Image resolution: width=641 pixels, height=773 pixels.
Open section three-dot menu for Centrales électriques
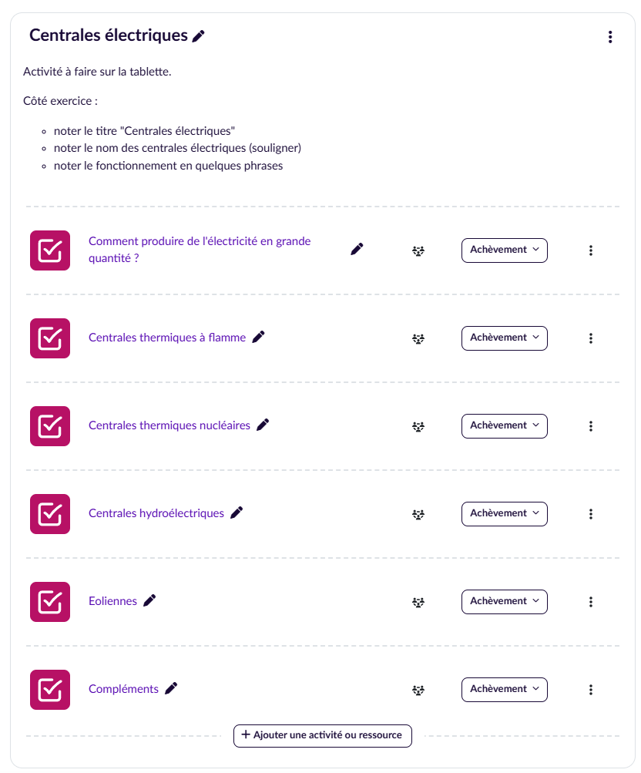click(610, 37)
